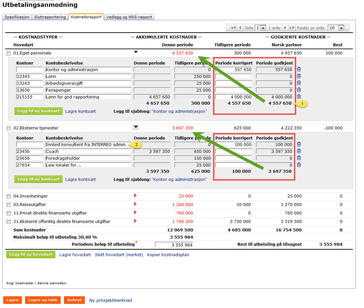The height and width of the screenshot is (308, 364).
Task: Expand the 04.Investeringer row
Action: tap(135, 196)
